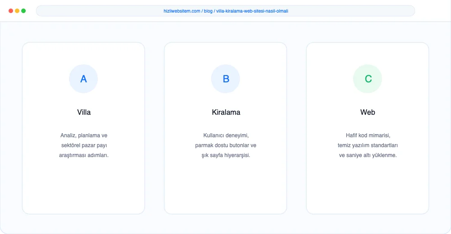Screen dimensions: 451x234
Task: Select the Web card heading
Action: click(x=368, y=112)
